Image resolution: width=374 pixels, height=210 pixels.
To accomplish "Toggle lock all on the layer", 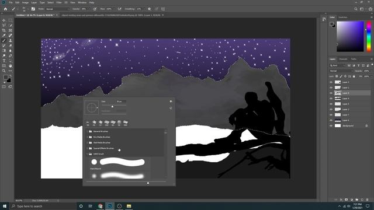I will tap(354, 76).
